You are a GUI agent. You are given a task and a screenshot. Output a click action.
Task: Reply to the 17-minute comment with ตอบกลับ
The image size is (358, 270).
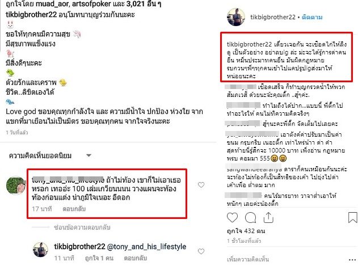coord(74,209)
